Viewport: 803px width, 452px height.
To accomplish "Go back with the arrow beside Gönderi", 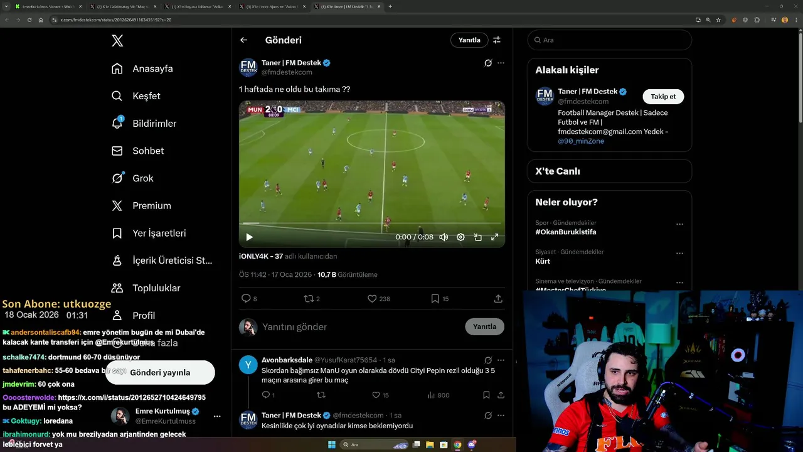I will pos(243,40).
